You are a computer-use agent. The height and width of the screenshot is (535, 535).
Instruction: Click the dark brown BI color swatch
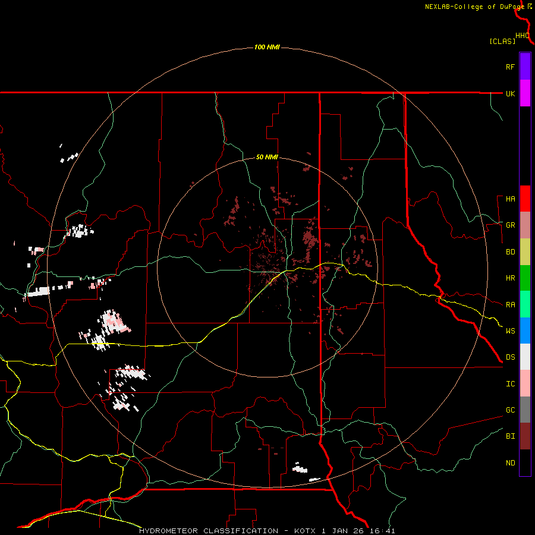525,436
